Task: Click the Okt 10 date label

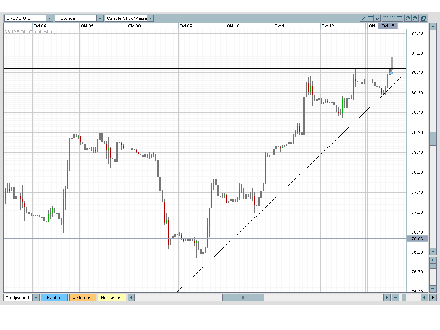Action: tap(233, 26)
